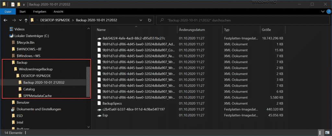This screenshot has height=136, width=332.
Task: Expand the address bar history dropdown
Action: pyautogui.click(x=141, y=20)
